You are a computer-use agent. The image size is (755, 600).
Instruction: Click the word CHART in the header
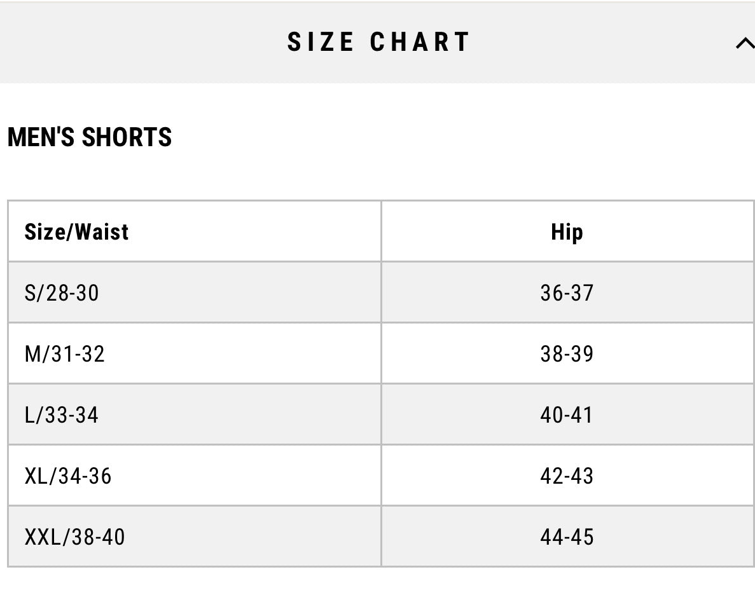coord(419,42)
